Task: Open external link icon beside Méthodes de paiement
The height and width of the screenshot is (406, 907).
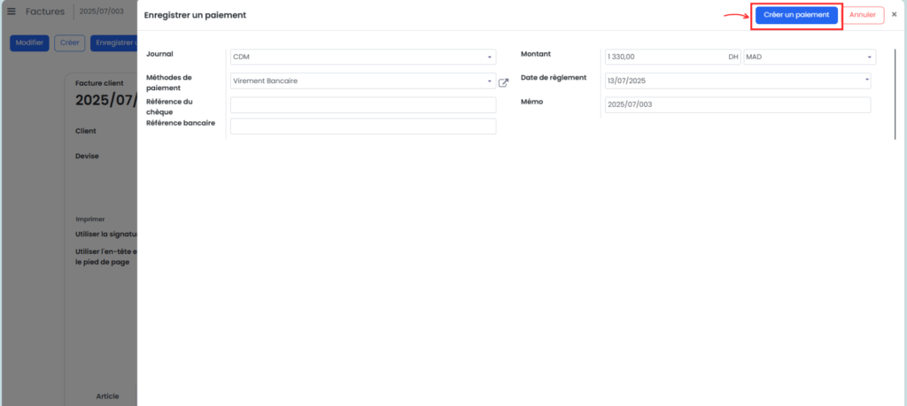Action: pos(504,82)
